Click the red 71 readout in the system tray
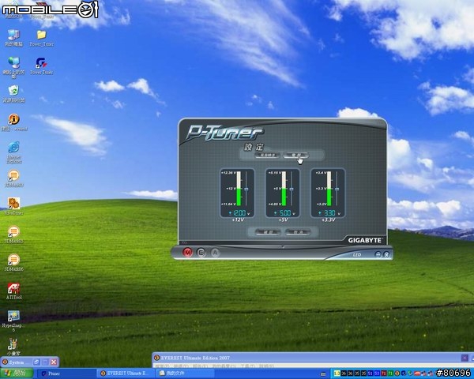The height and width of the screenshot is (379, 474). click(384, 373)
